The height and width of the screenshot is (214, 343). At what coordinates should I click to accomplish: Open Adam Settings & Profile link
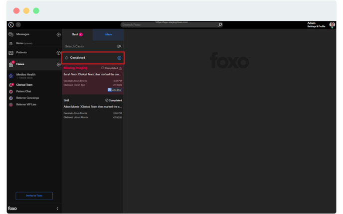[x=316, y=25]
